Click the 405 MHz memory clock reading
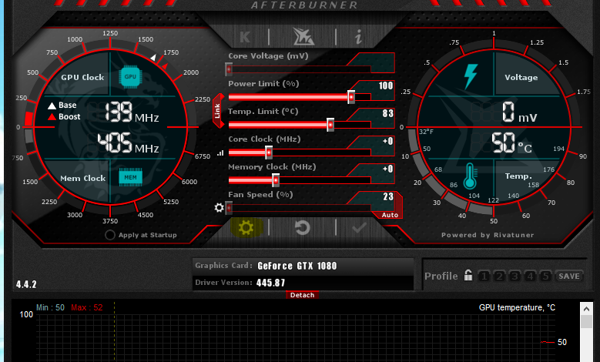 tap(128, 143)
